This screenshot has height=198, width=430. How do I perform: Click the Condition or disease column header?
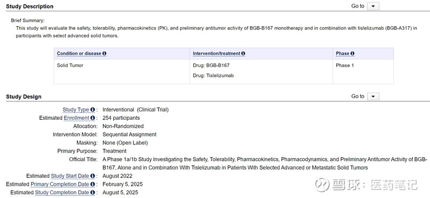79,54
